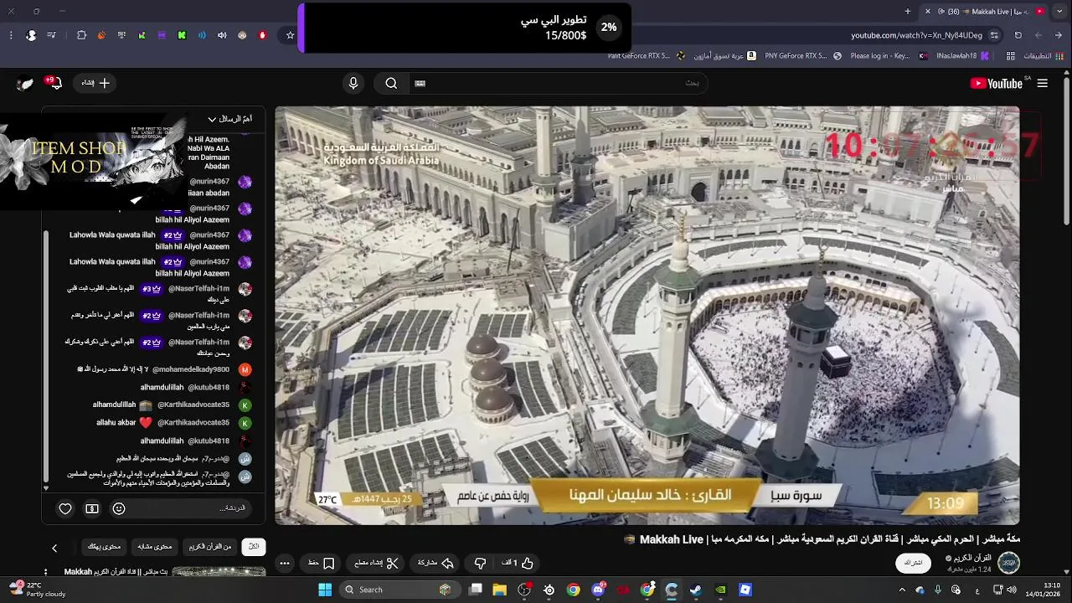Open more actions three-dot button
Screen dimensions: 1072x603
[x=285, y=563]
